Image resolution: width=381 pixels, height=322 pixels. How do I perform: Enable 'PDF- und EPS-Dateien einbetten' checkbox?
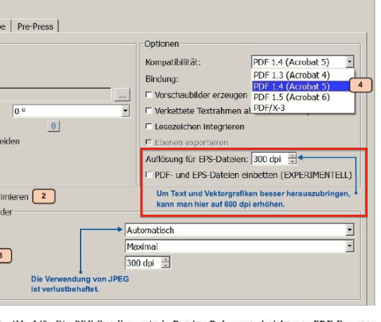tap(149, 174)
